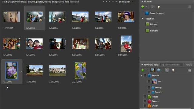This screenshot has width=194, height=109.
Task: Select the woman with colorful hat photo
Action: pos(12,44)
